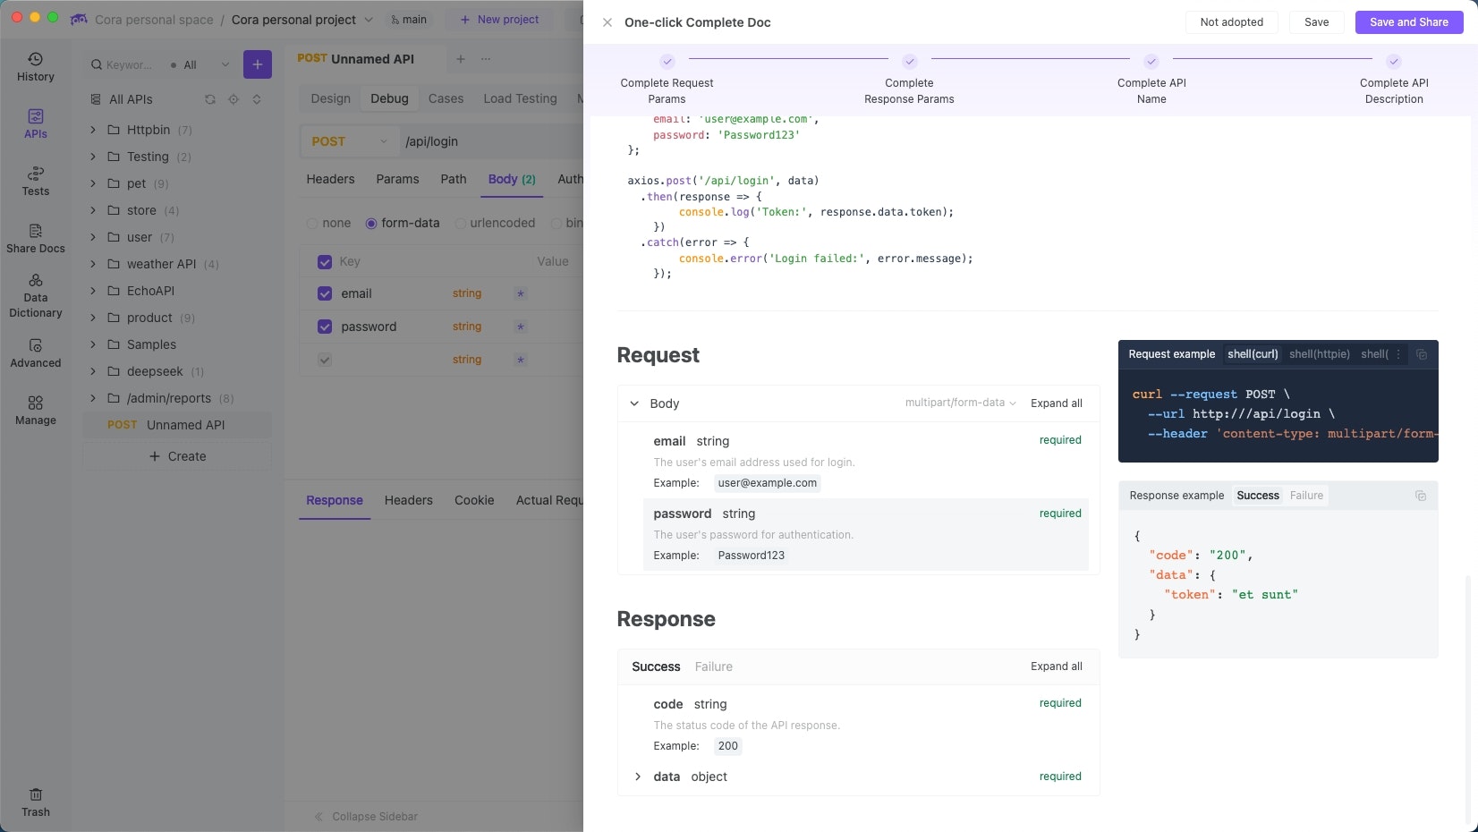Open more options in Request example header
This screenshot has width=1478, height=832.
[1398, 354]
